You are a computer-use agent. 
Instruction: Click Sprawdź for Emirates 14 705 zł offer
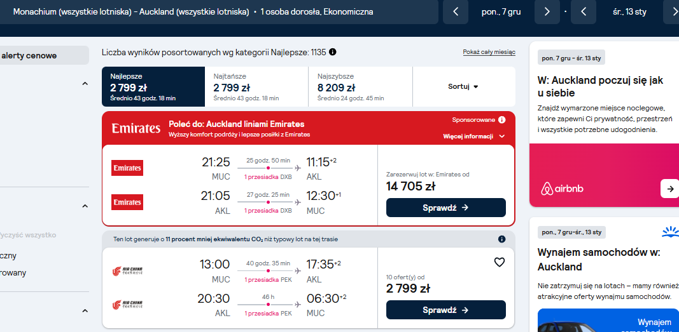point(445,208)
